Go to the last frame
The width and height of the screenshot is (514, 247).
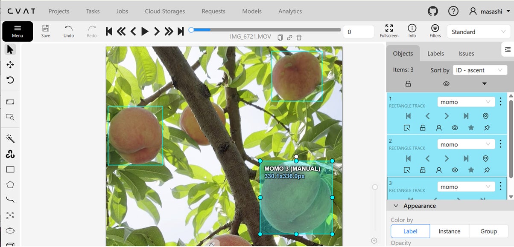181,31
